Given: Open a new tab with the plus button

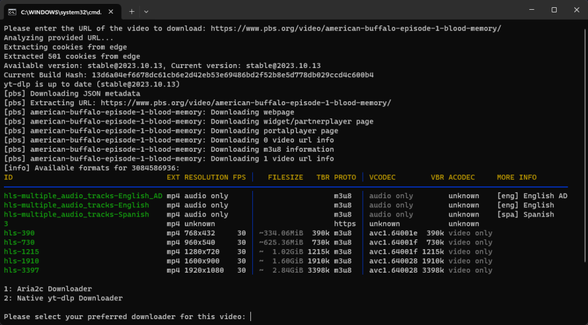Looking at the screenshot, I should (131, 12).
